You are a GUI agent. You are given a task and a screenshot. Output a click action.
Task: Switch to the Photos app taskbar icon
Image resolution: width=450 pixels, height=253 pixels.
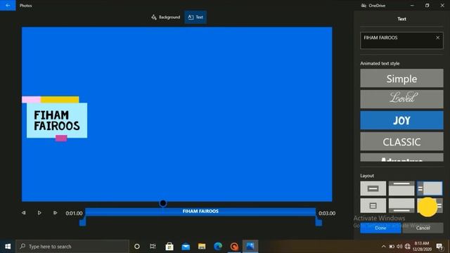250,247
